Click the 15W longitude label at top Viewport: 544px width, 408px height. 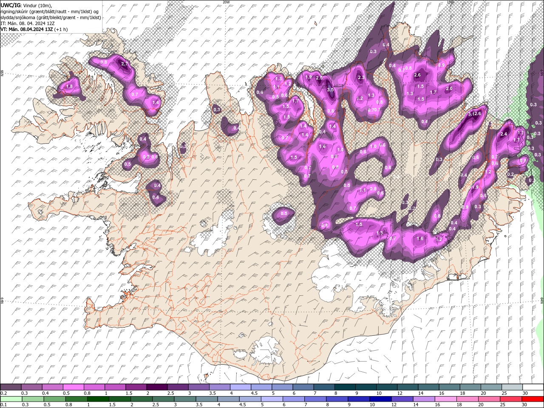pyautogui.click(x=450, y=2)
